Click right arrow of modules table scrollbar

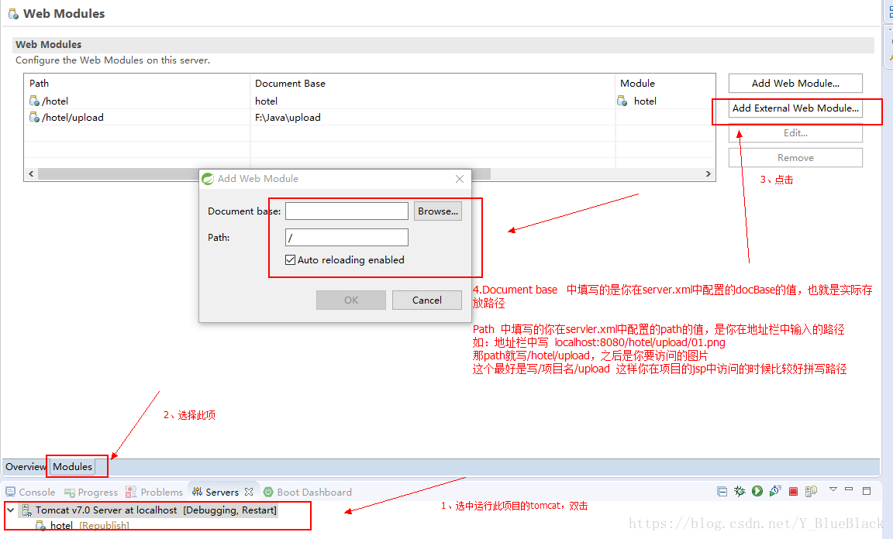708,173
